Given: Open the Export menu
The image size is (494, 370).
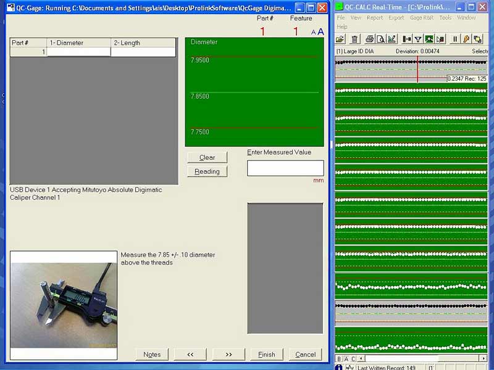Looking at the screenshot, I should (x=396, y=18).
